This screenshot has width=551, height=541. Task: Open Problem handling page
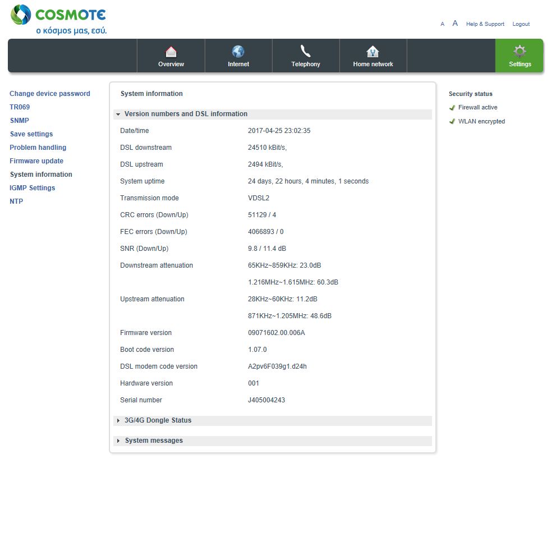[x=38, y=147]
